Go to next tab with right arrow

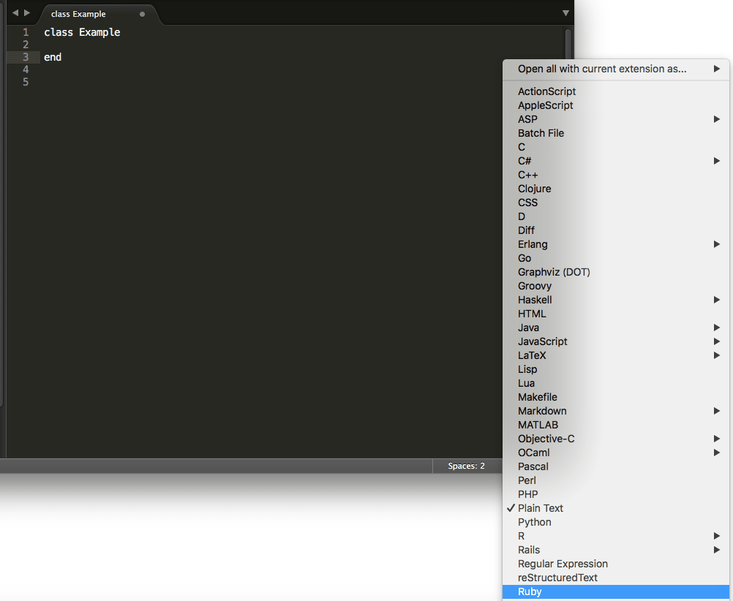click(27, 13)
